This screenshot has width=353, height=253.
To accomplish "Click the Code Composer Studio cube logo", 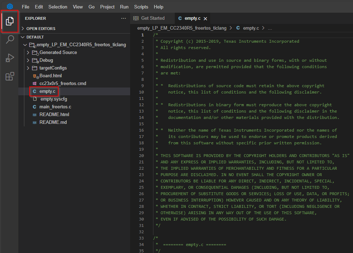I will [10, 6].
